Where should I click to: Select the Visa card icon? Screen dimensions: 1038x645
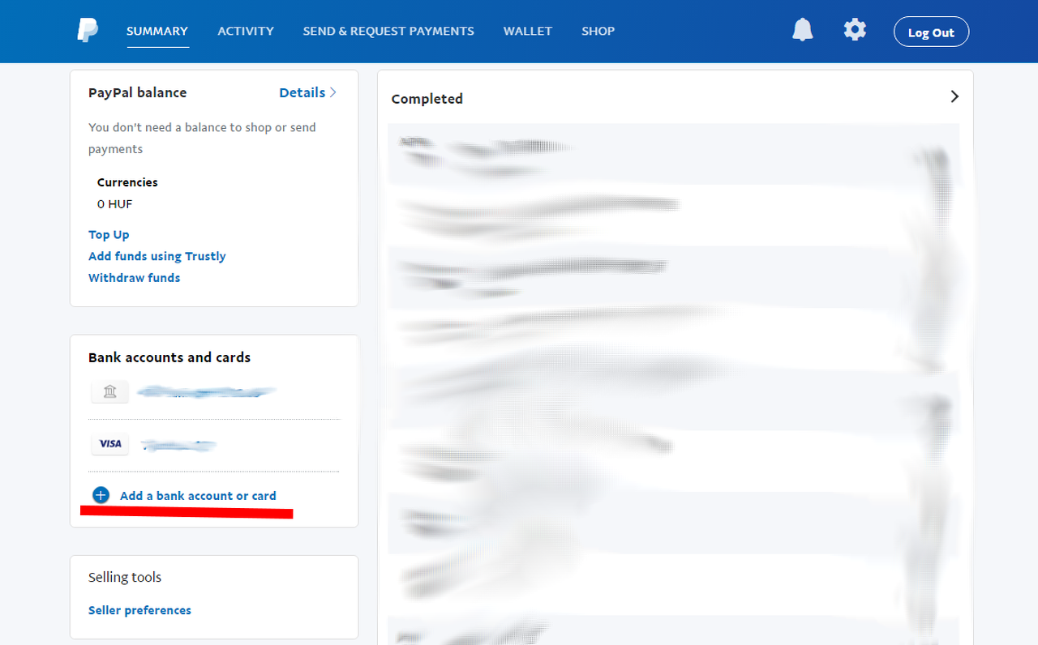click(110, 444)
